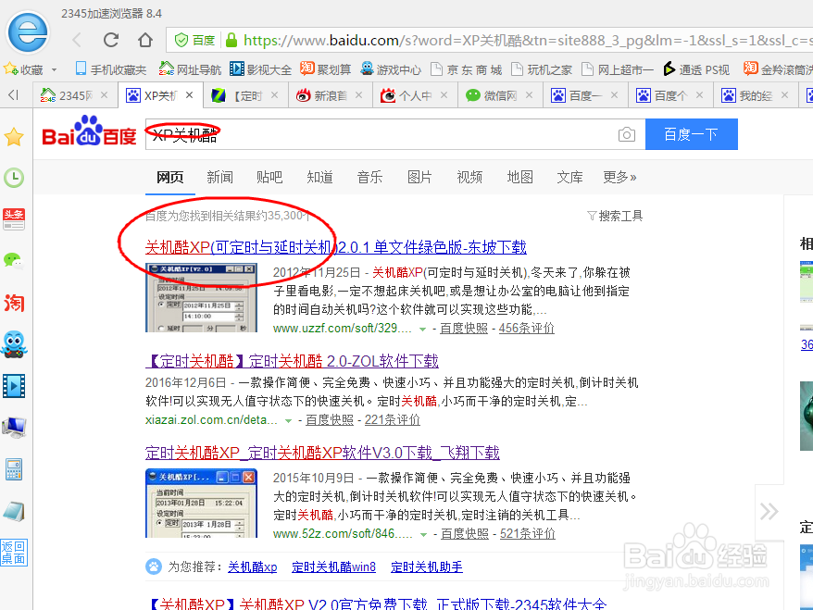
Task: Open 网上超市 bookmark
Action: coord(618,68)
